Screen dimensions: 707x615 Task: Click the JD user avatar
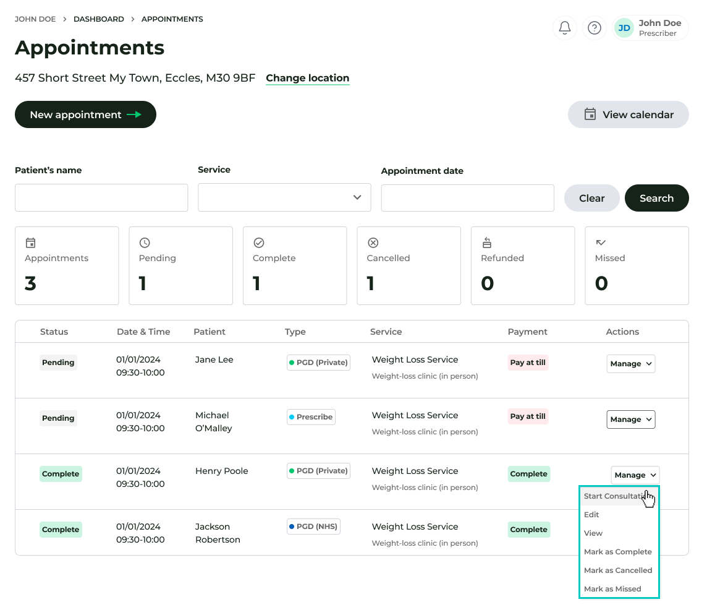coord(624,28)
